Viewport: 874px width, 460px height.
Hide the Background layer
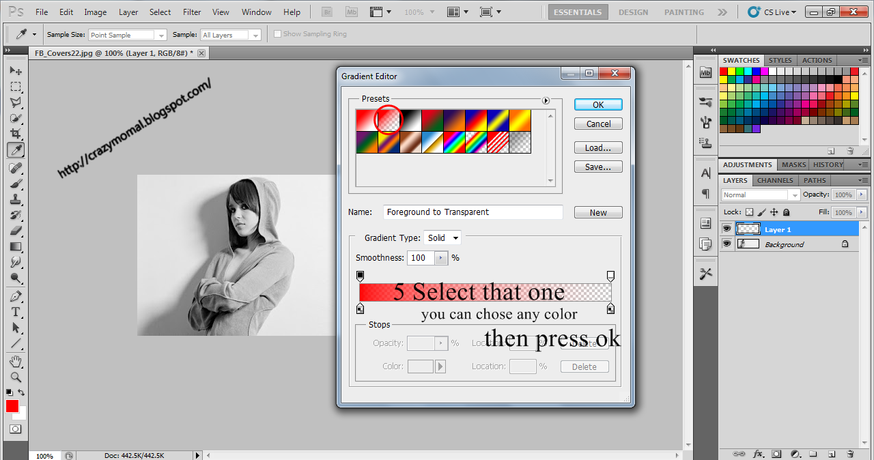(727, 244)
